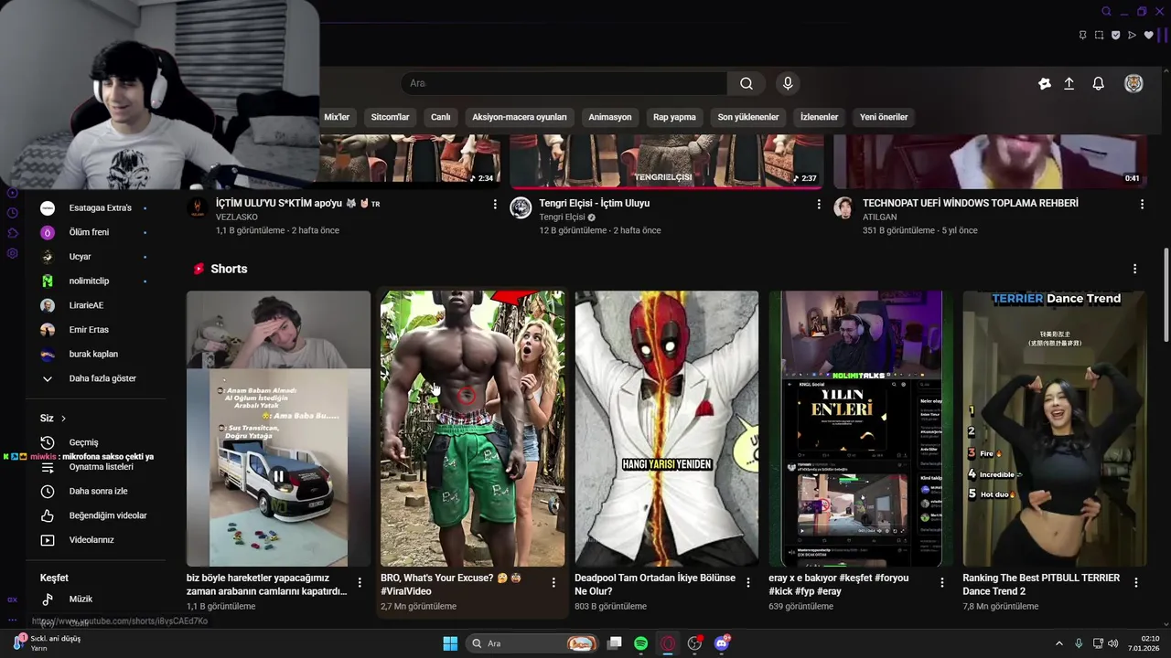Open the Deadpool short thumbnail
This screenshot has height=658, width=1171.
tap(666, 429)
